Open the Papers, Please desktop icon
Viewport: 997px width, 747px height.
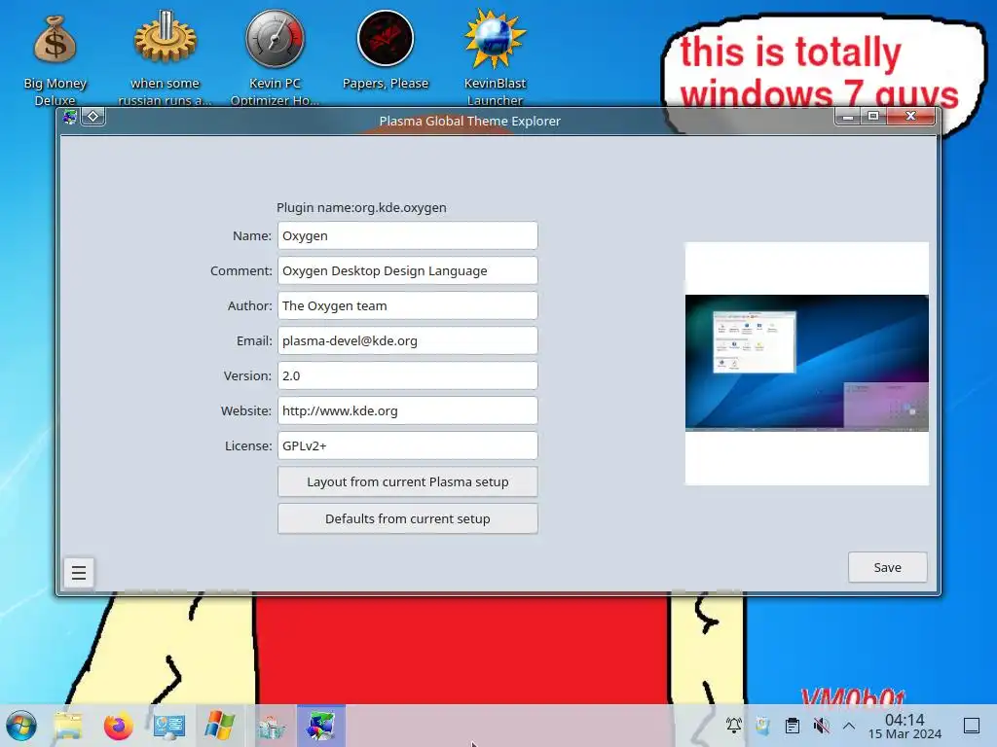[x=386, y=51]
